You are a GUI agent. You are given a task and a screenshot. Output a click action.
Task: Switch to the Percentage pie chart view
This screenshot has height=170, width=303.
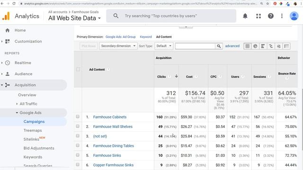[255, 46]
